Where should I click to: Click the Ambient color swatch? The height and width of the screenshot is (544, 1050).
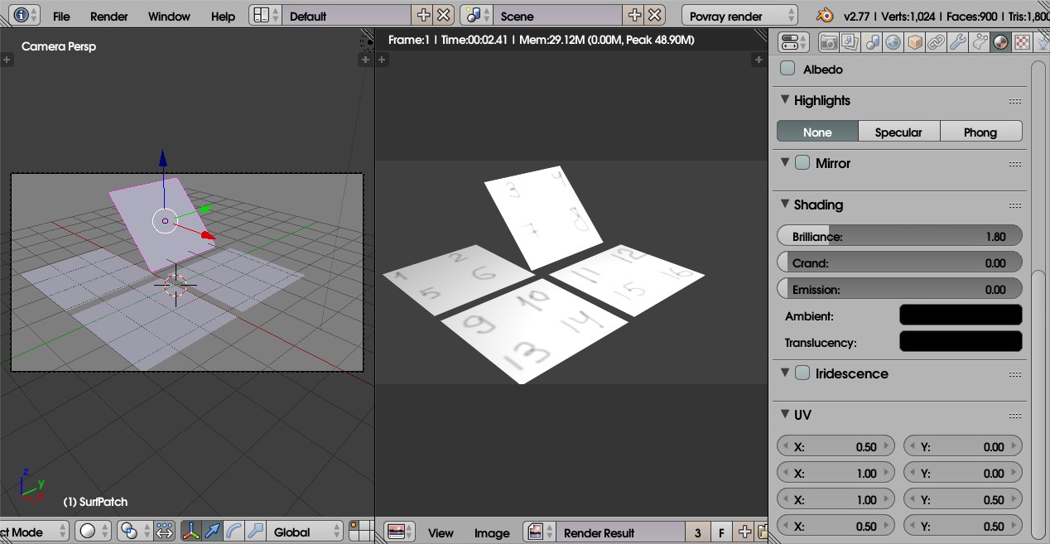[x=961, y=315]
